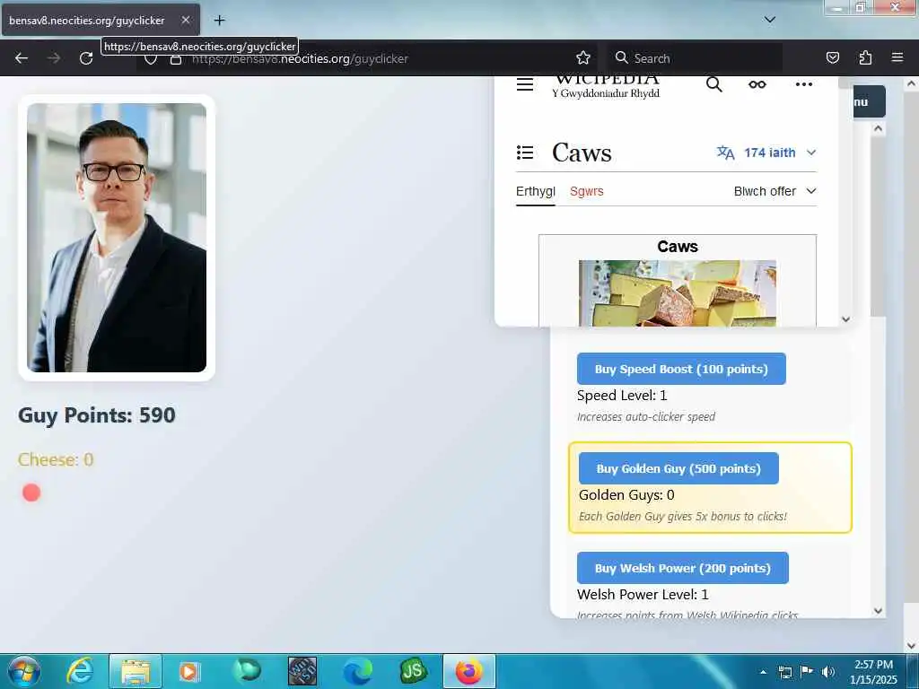Image resolution: width=919 pixels, height=689 pixels.
Task: Click the 'Golden Guys: 0' text
Action: coord(626,495)
